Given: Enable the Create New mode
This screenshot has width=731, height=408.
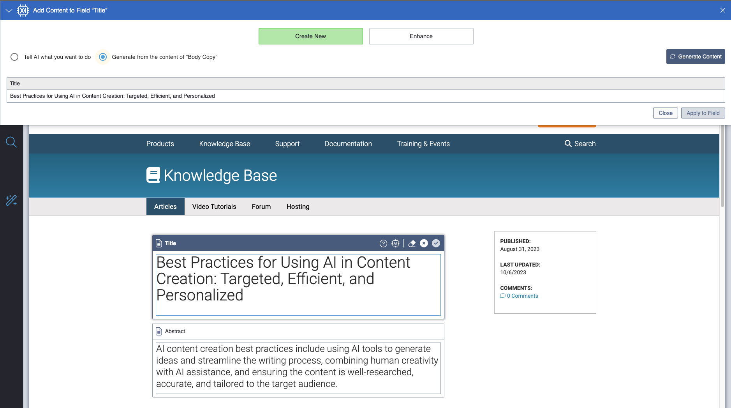Looking at the screenshot, I should tap(310, 36).
